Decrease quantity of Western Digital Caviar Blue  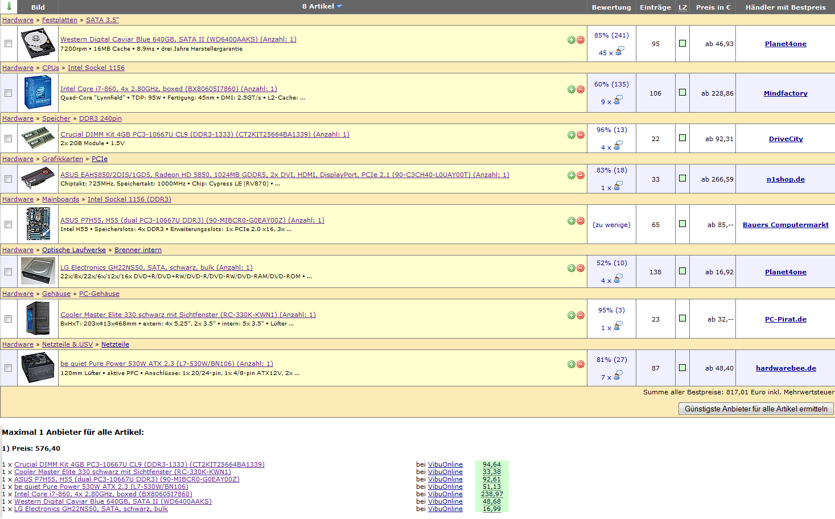581,40
